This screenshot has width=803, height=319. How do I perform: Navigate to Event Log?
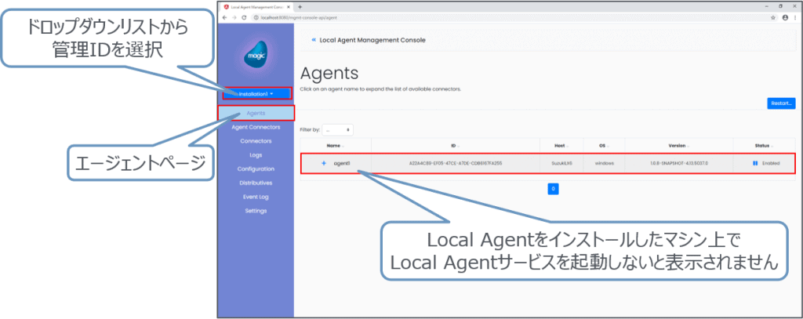click(x=256, y=197)
